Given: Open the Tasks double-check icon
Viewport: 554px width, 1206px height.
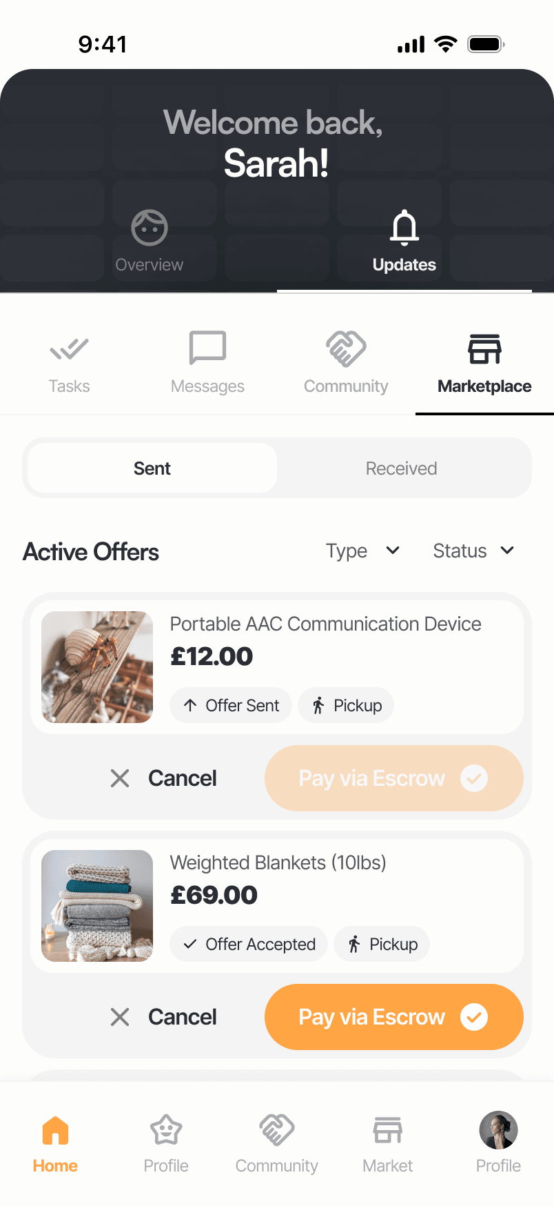Looking at the screenshot, I should [x=70, y=349].
